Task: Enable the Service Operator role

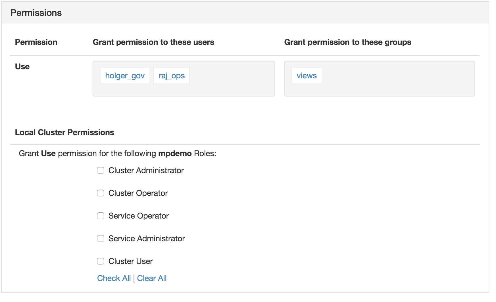Action: point(101,216)
